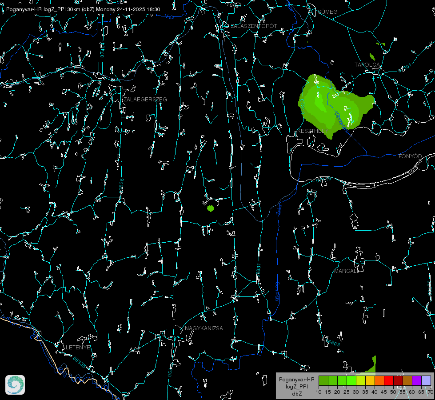The height and width of the screenshot is (400, 435).
Task: Click the 06536 road number label
Action: click(x=121, y=186)
